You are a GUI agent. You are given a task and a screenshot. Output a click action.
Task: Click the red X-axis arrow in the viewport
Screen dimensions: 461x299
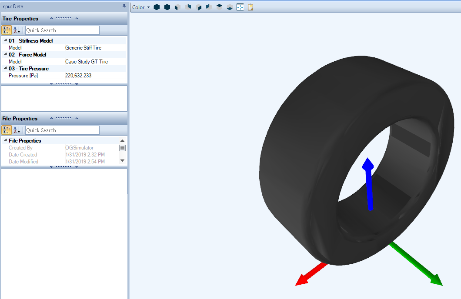(x=311, y=274)
